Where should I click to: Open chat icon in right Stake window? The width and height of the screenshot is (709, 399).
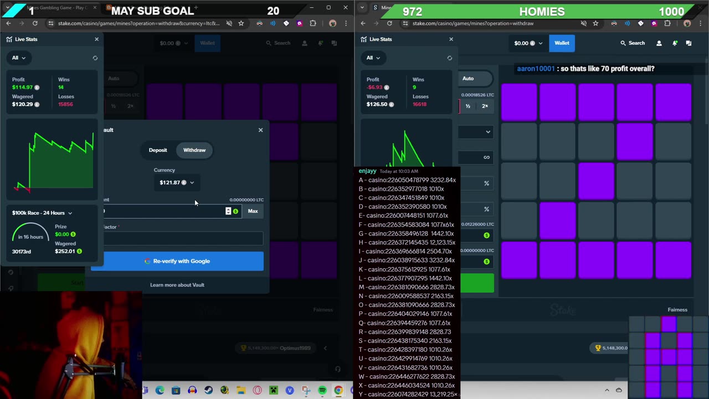(x=689, y=43)
